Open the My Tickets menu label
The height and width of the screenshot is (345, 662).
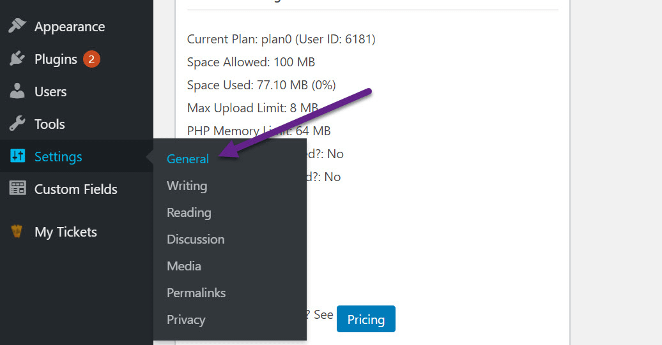click(65, 232)
